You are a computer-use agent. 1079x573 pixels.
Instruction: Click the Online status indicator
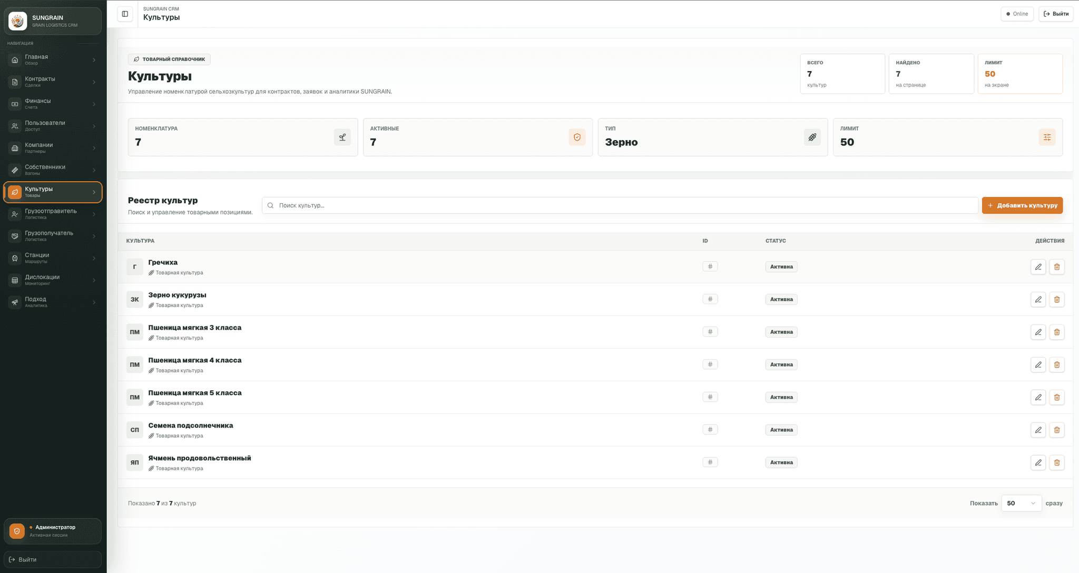(1017, 14)
